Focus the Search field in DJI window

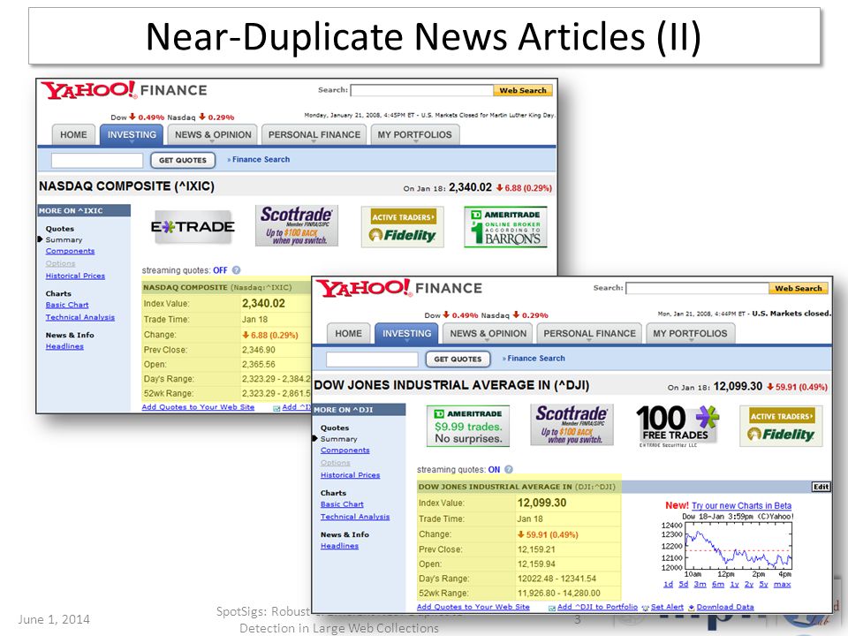tap(697, 288)
